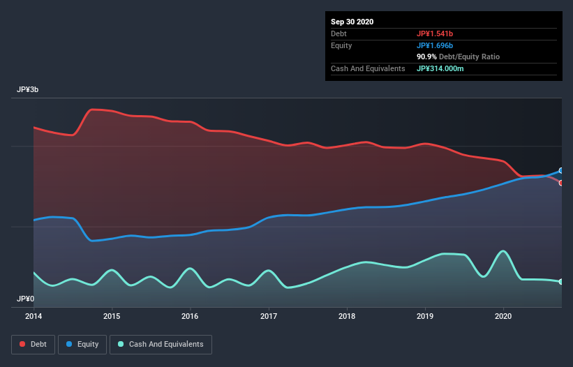Click the 2019 x-axis label
Image resolution: width=573 pixels, height=367 pixels.
point(425,316)
